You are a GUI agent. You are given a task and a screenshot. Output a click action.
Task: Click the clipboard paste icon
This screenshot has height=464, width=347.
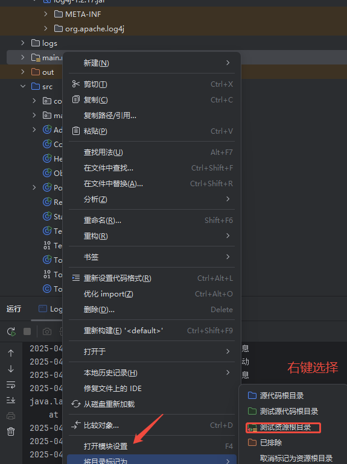pos(76,131)
